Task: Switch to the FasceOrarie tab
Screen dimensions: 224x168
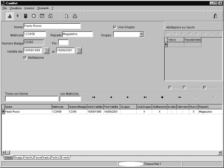Action: (x=42, y=158)
